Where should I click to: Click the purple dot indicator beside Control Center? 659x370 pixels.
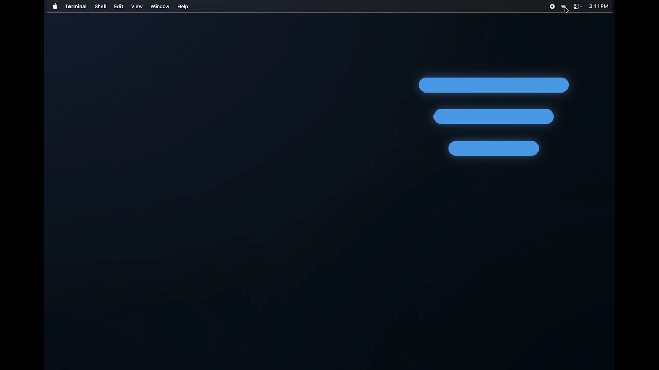[x=580, y=7]
